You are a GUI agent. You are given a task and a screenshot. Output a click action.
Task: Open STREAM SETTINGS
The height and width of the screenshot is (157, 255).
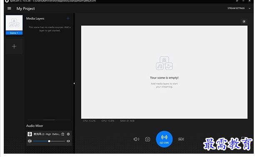pyautogui.click(x=236, y=8)
